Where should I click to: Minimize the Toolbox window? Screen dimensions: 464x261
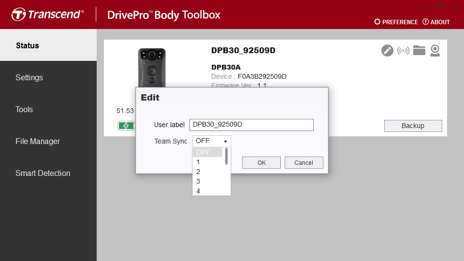[x=426, y=6]
